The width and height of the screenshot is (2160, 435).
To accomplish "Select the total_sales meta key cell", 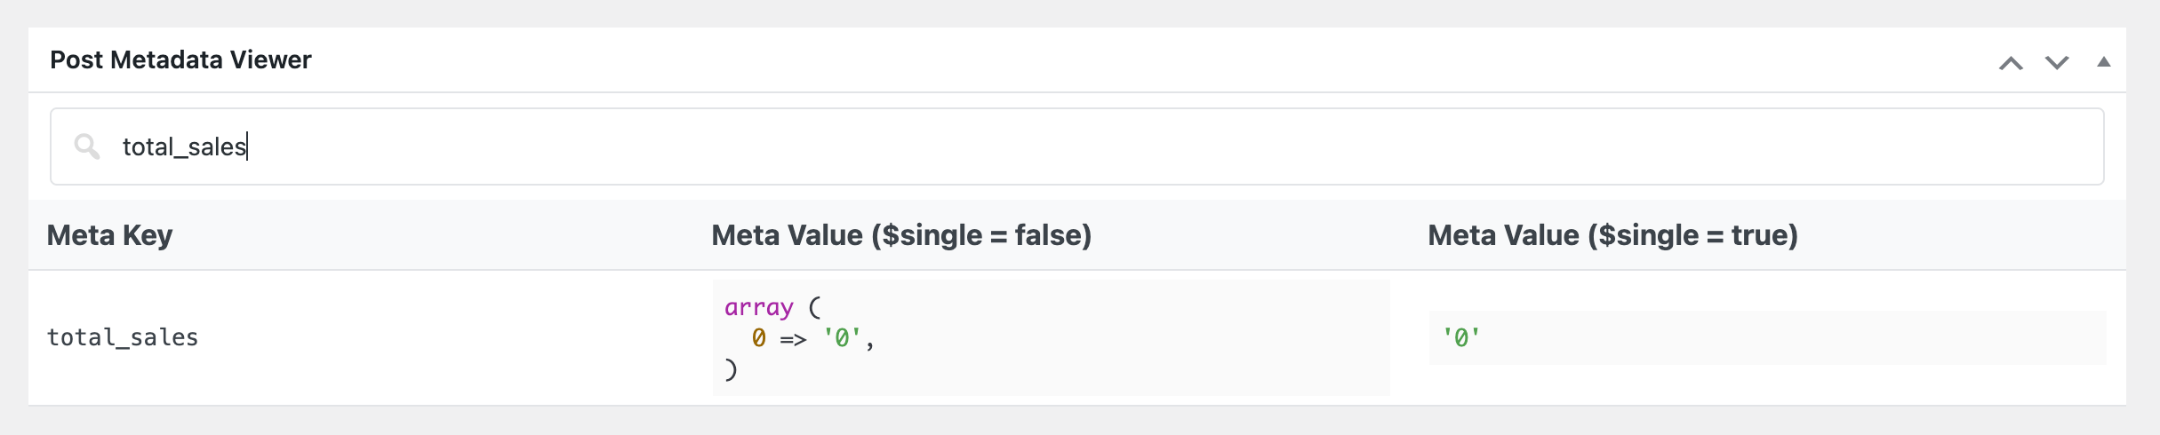I will click(x=123, y=337).
